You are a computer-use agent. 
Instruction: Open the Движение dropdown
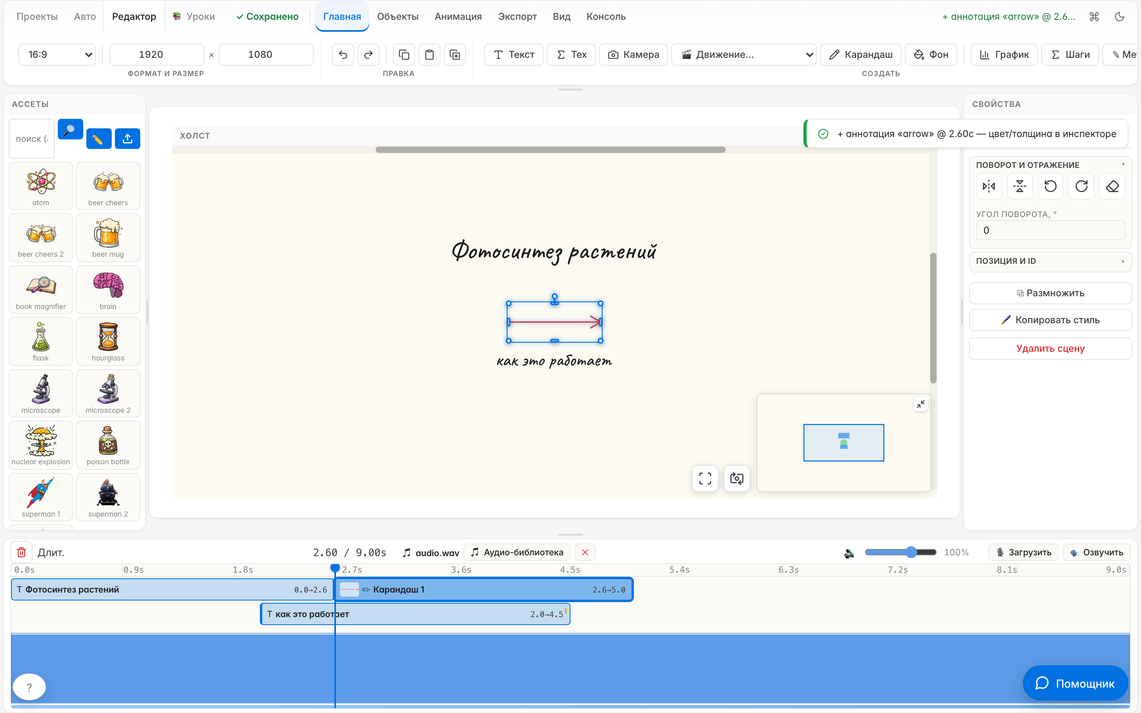tap(744, 55)
